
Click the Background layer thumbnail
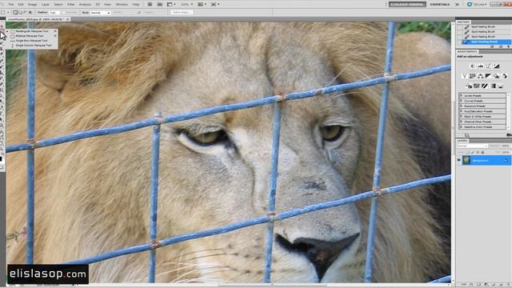click(466, 160)
